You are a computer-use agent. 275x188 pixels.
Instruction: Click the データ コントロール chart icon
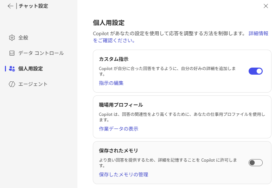point(12,53)
